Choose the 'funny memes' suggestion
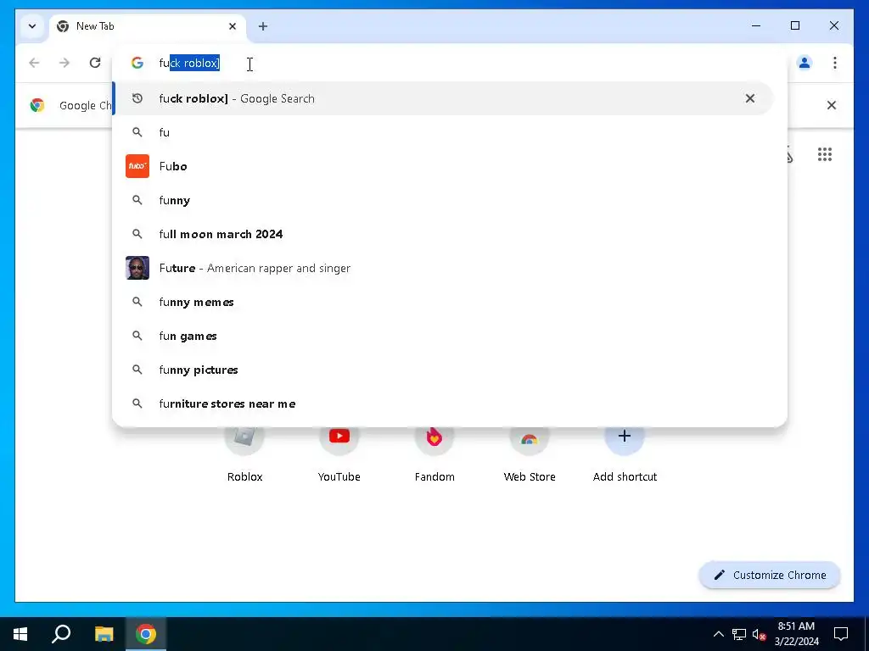869x651 pixels. (x=443, y=303)
